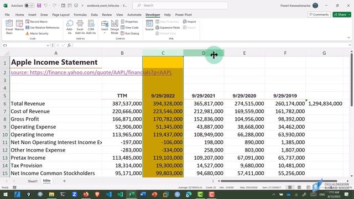
Task: Click View Code in Controls group
Action: [129, 28]
